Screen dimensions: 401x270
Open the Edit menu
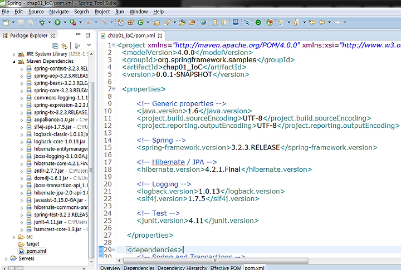(x=19, y=12)
